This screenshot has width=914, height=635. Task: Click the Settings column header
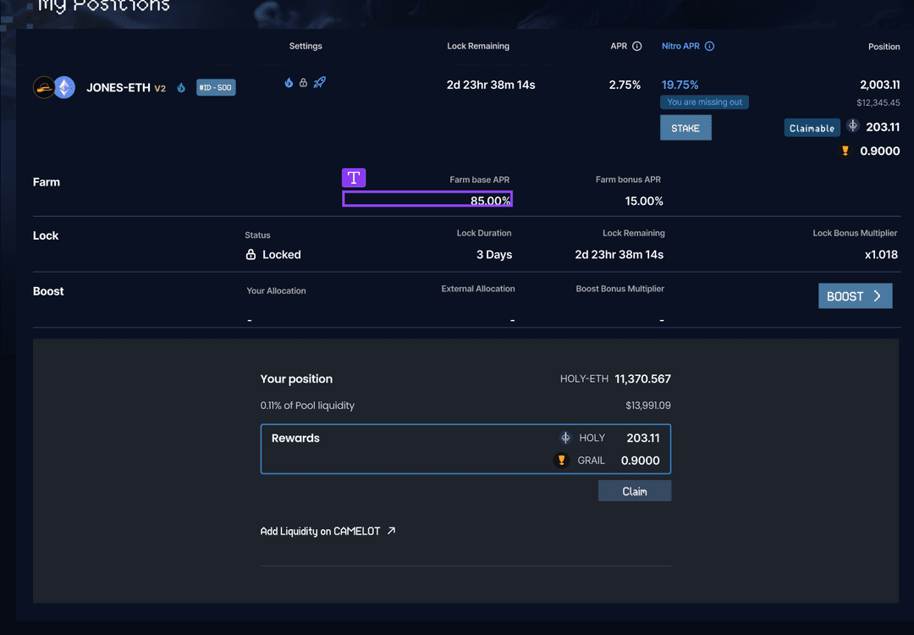click(306, 46)
